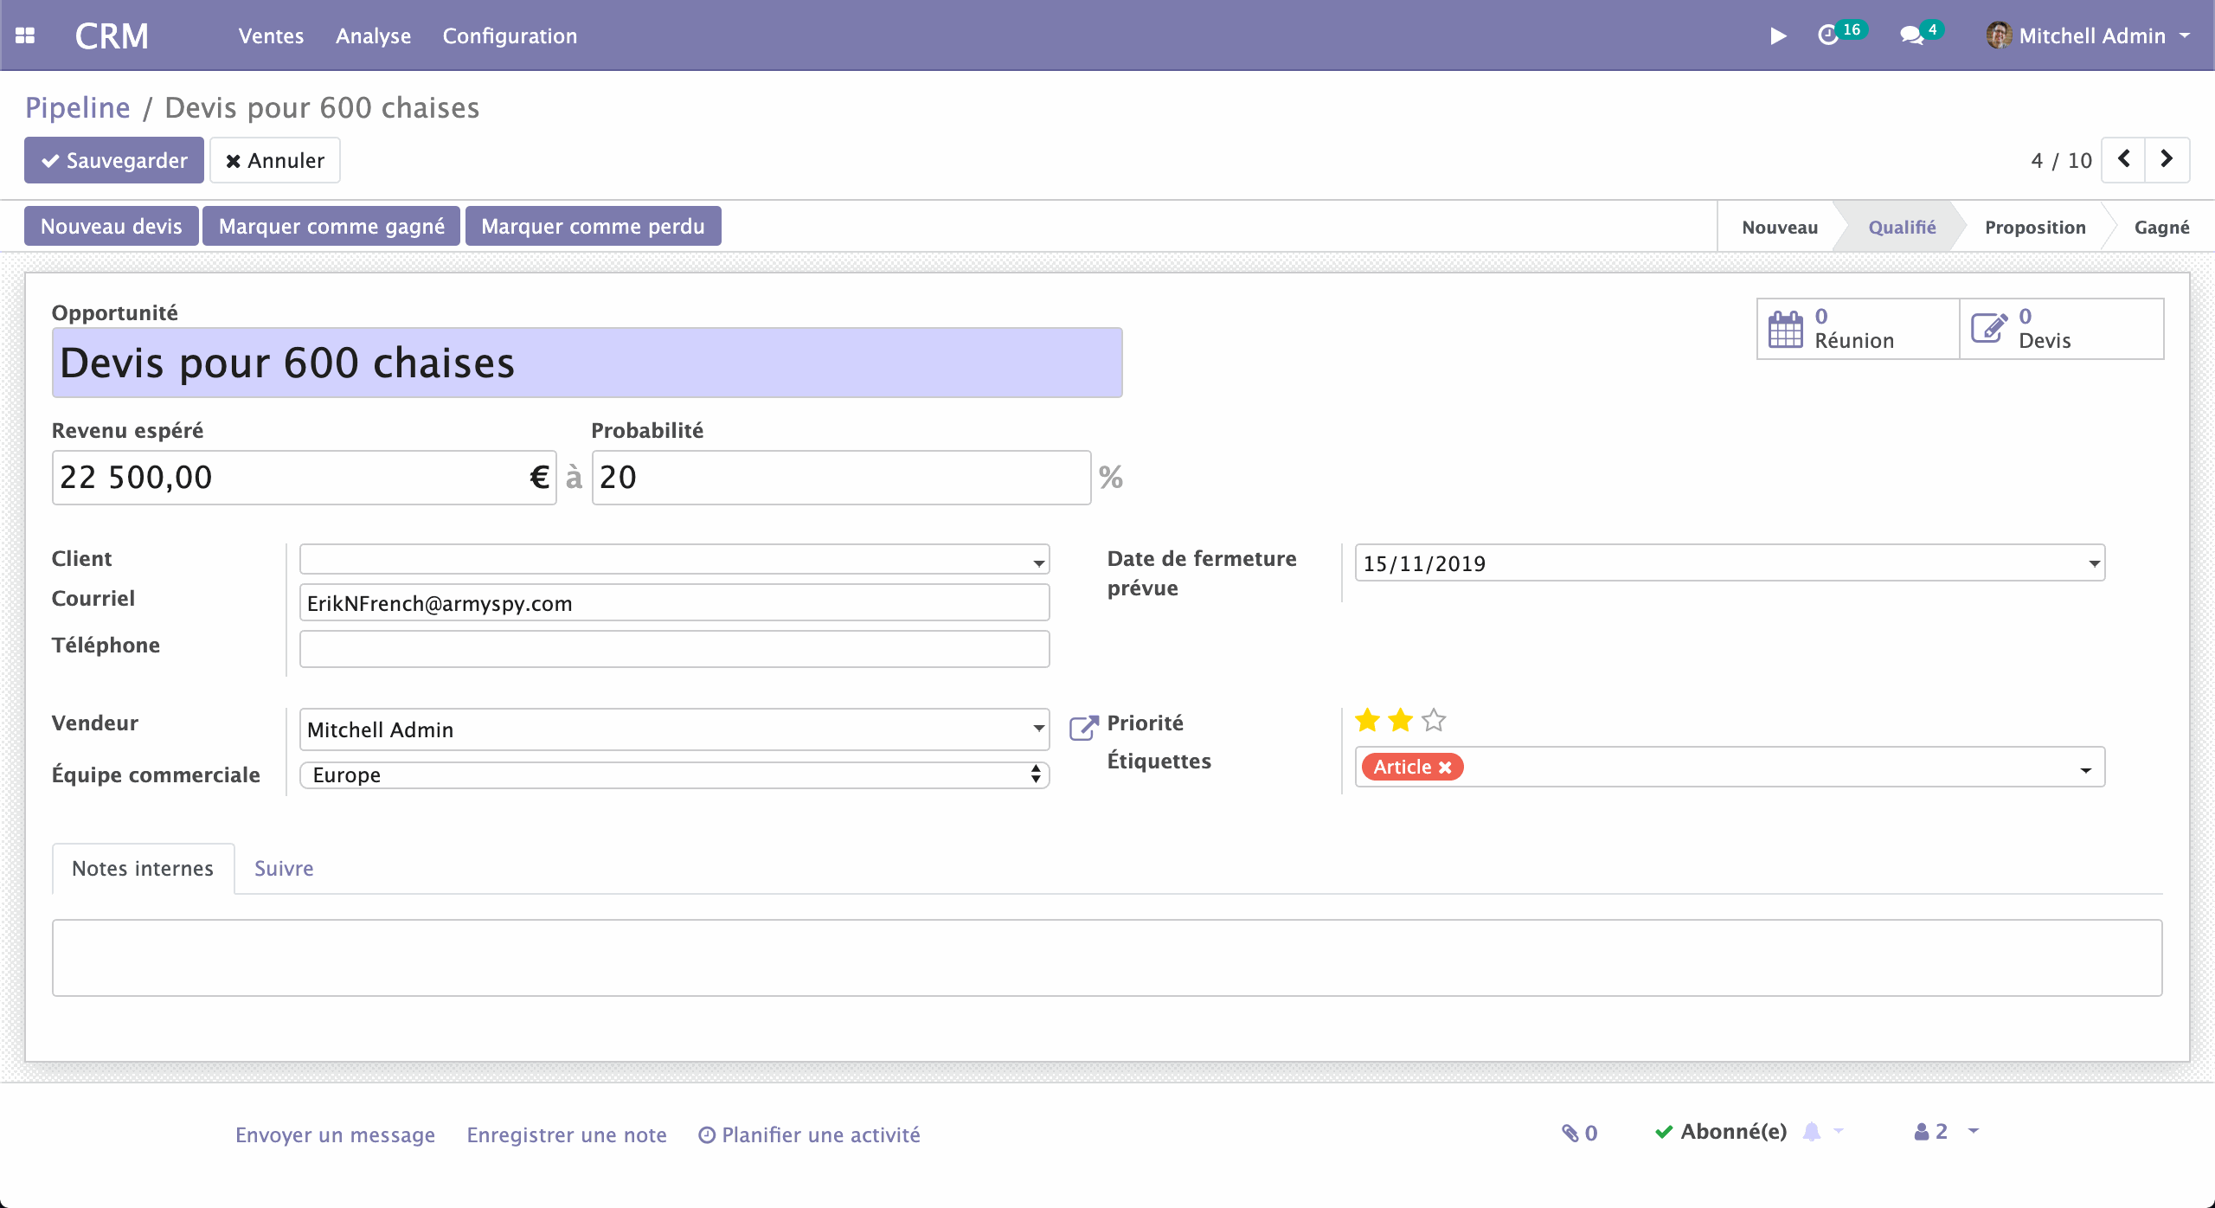Set priority to three stars
This screenshot has height=1208, width=2215.
1433,720
